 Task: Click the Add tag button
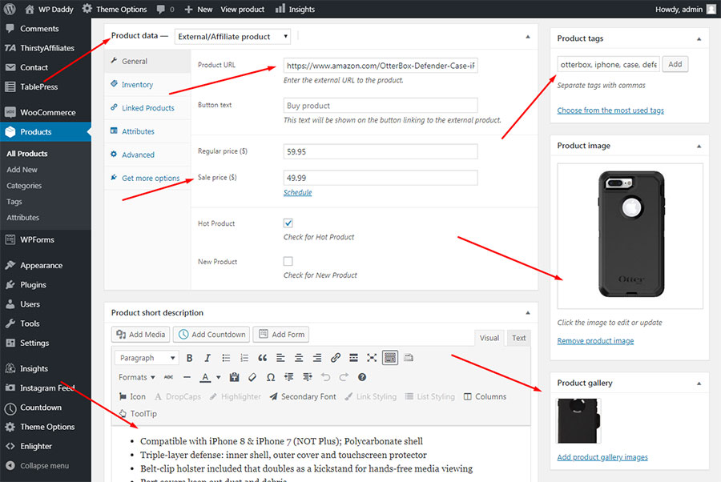[x=675, y=64]
